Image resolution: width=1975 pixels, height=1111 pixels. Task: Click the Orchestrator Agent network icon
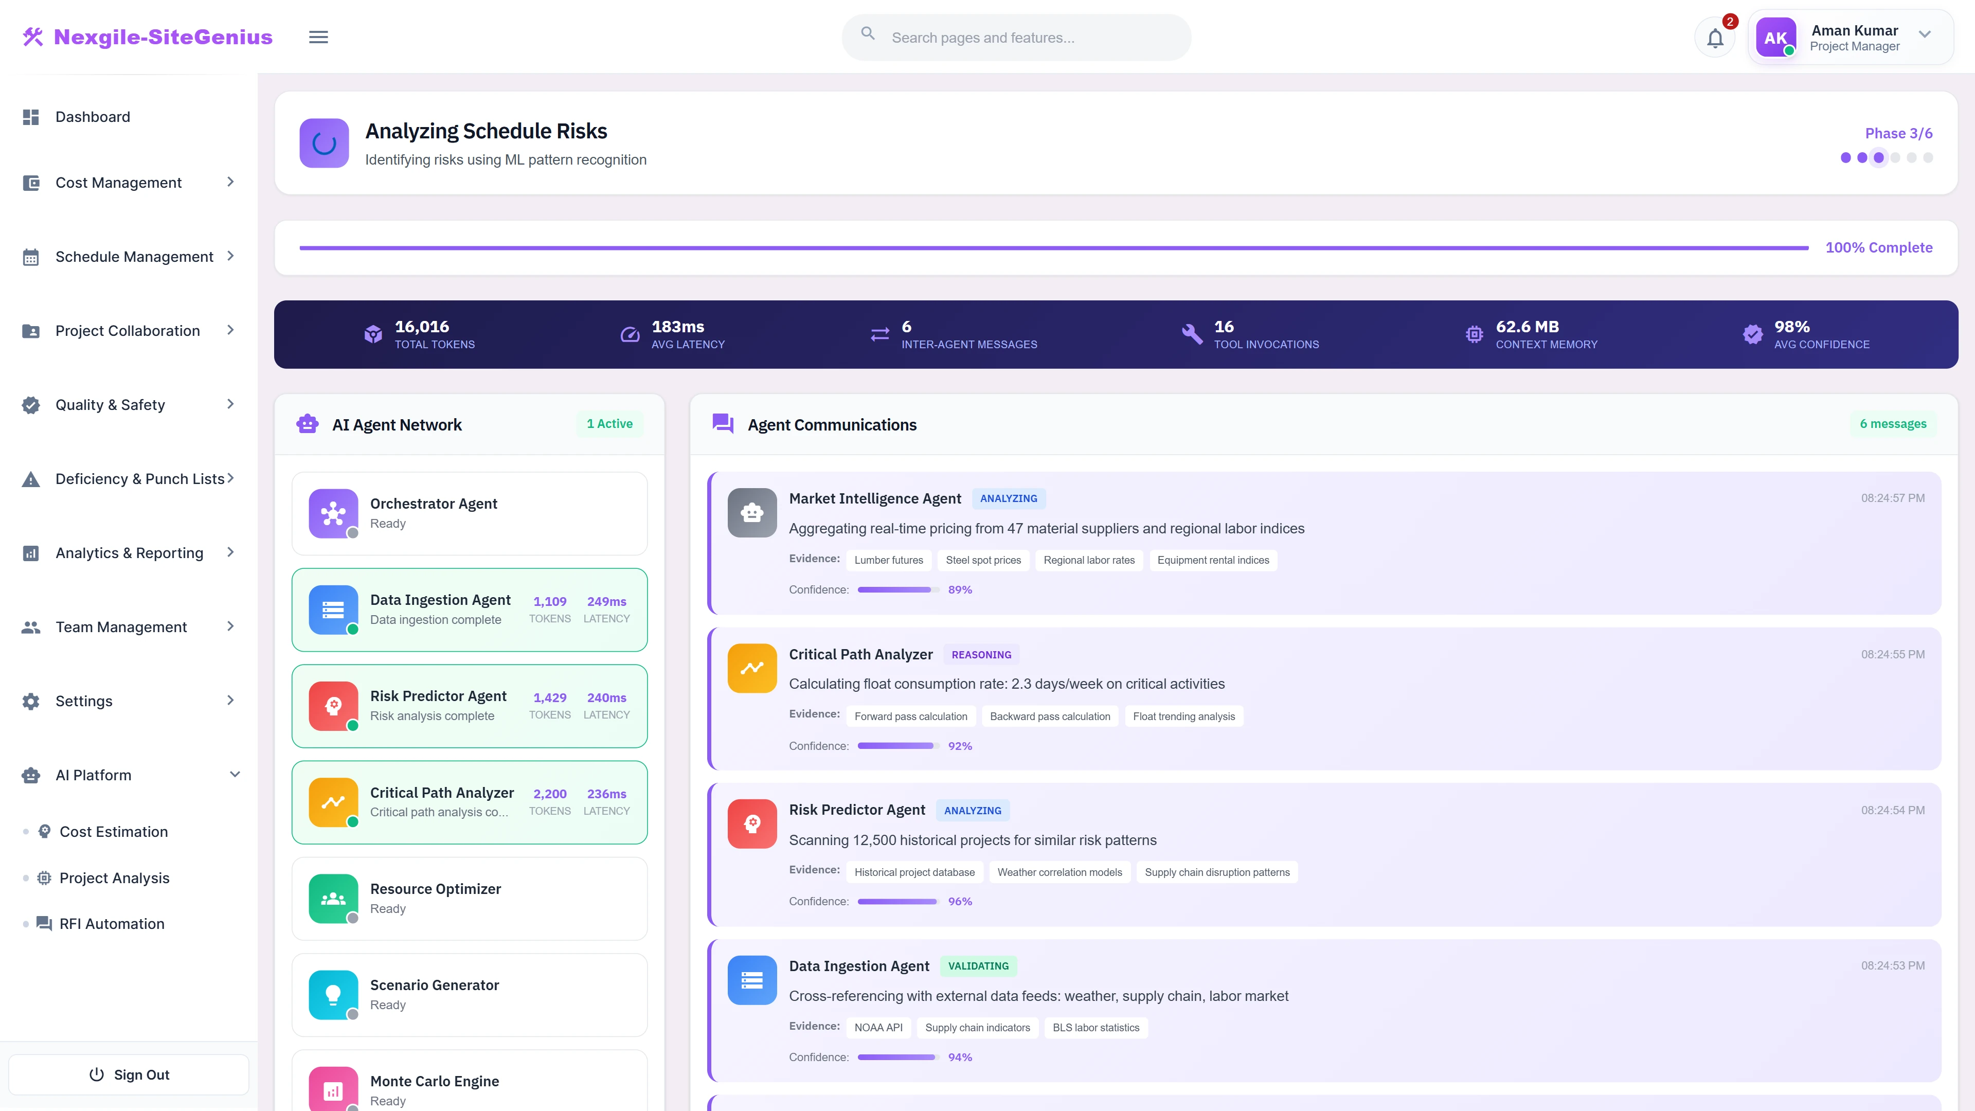coord(333,513)
